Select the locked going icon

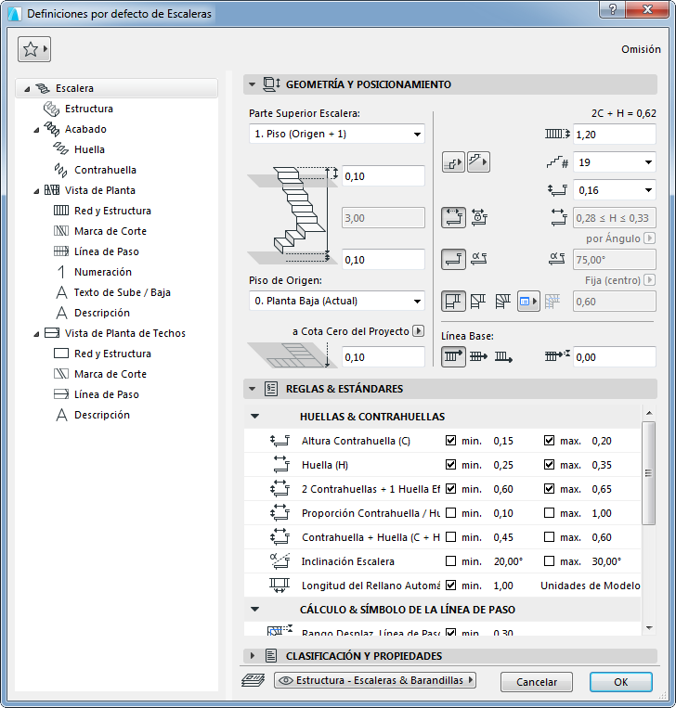479,218
